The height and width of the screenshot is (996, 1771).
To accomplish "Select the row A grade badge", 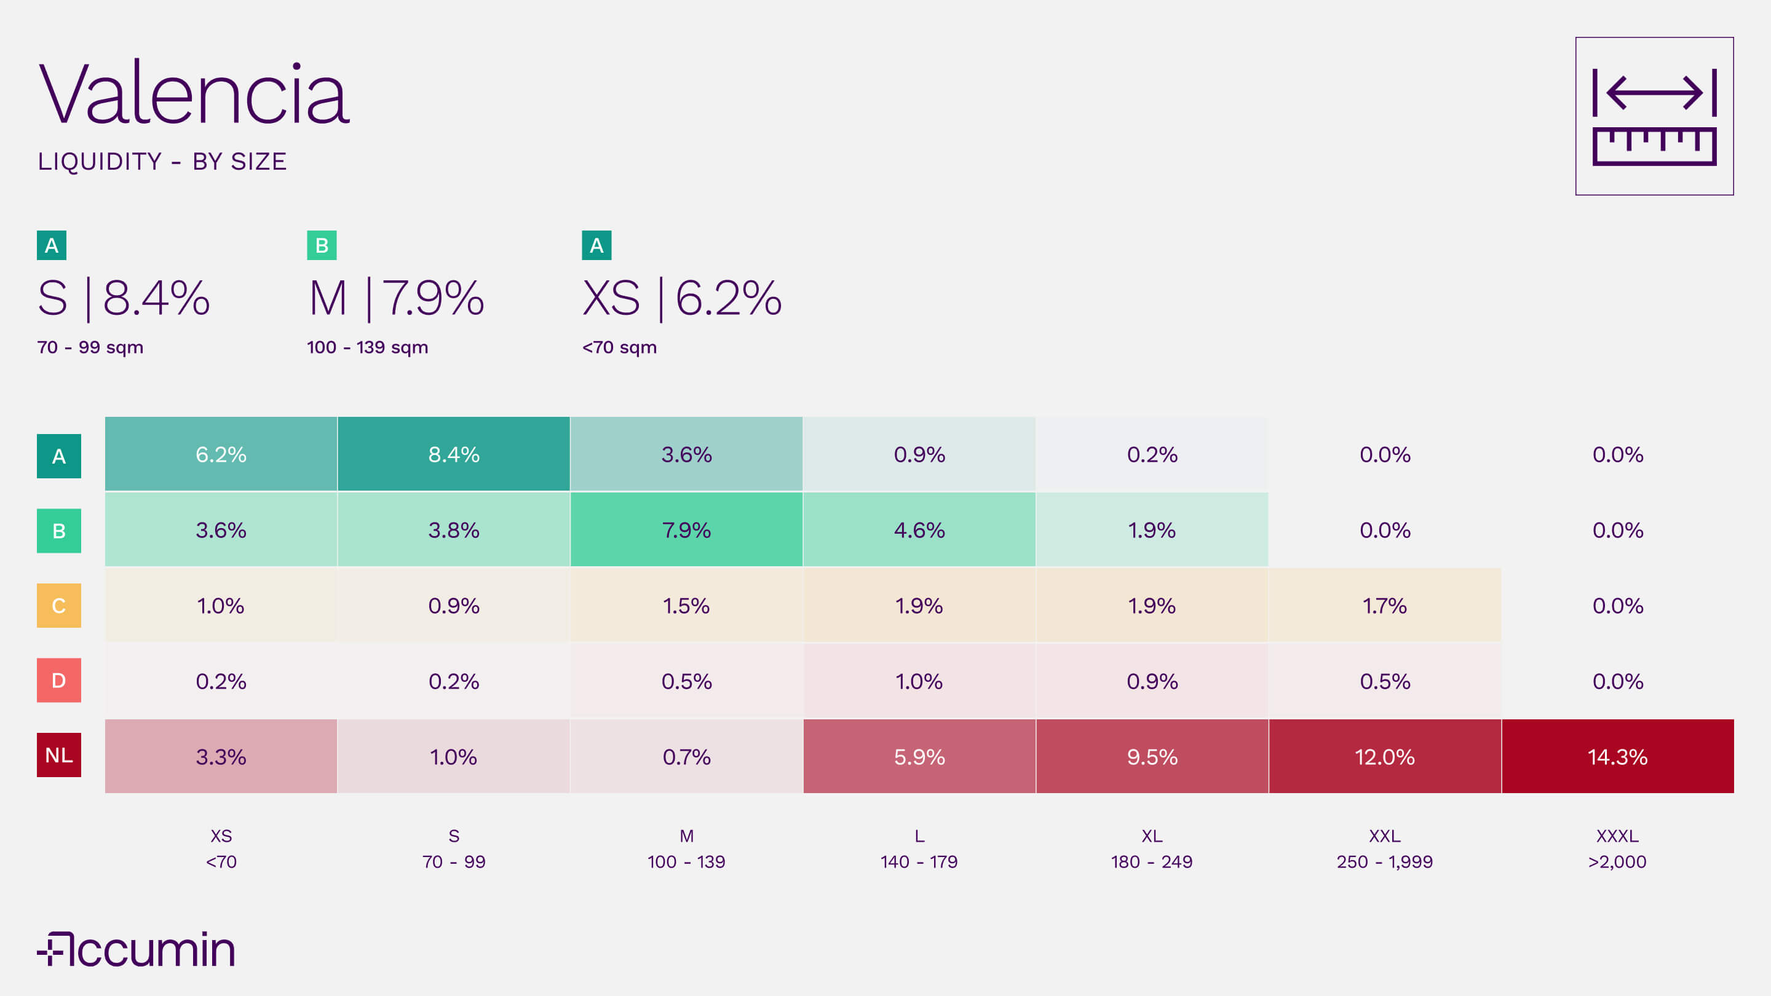I will click(x=58, y=456).
